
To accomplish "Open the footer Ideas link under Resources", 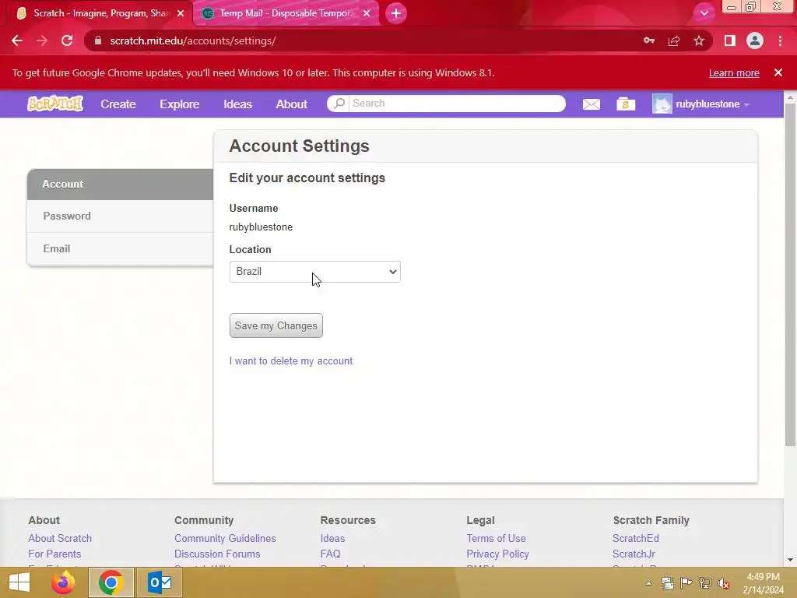I will [x=332, y=538].
